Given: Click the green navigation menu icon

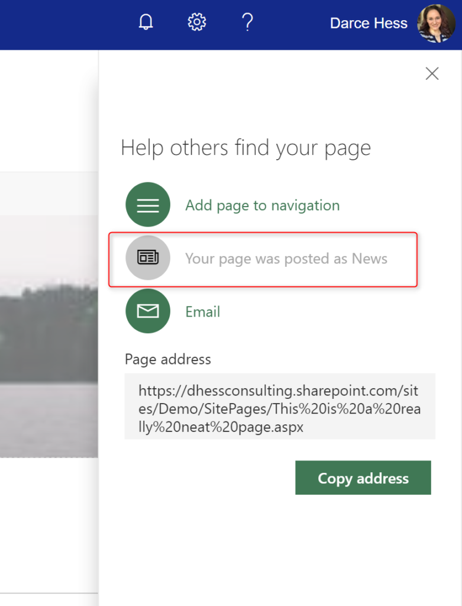Looking at the screenshot, I should pyautogui.click(x=148, y=204).
